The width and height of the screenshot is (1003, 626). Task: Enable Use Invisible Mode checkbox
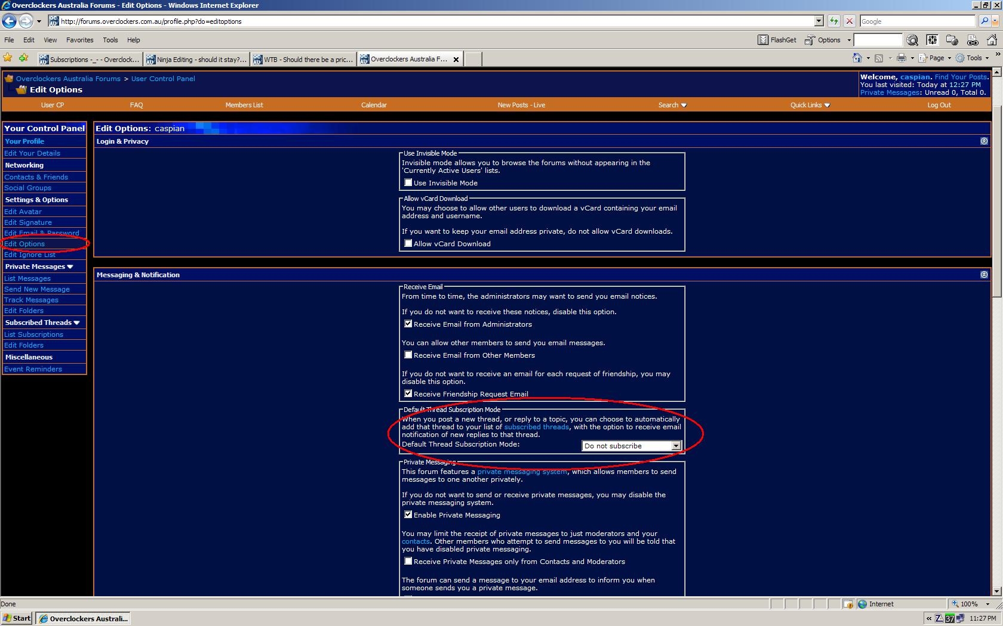click(x=408, y=182)
